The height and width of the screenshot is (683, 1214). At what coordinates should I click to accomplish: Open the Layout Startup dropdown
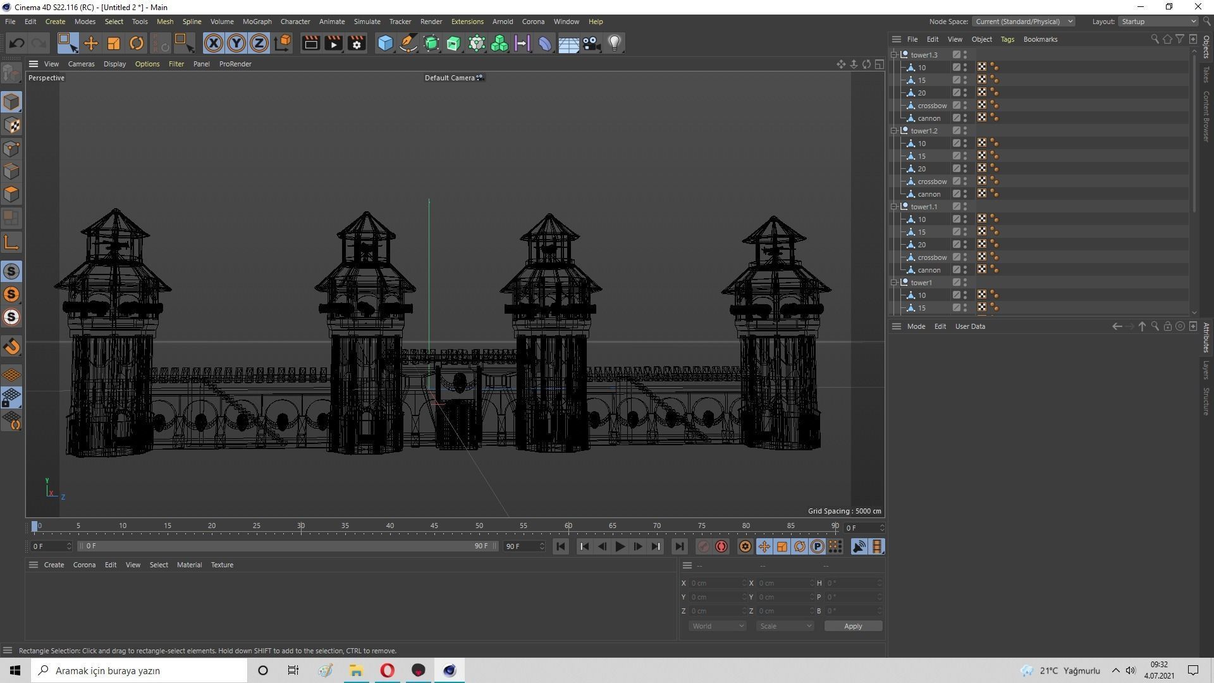tap(1158, 22)
